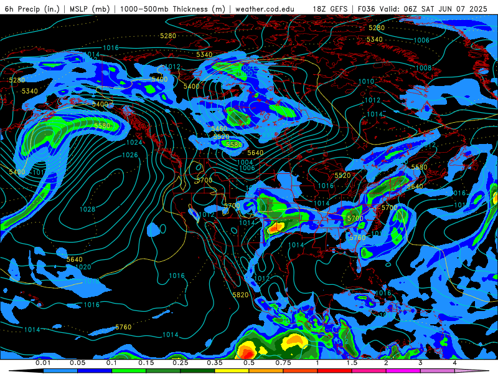The width and height of the screenshot is (498, 374).
Task: Click the 1010 isobar label
Action: click(x=366, y=82)
